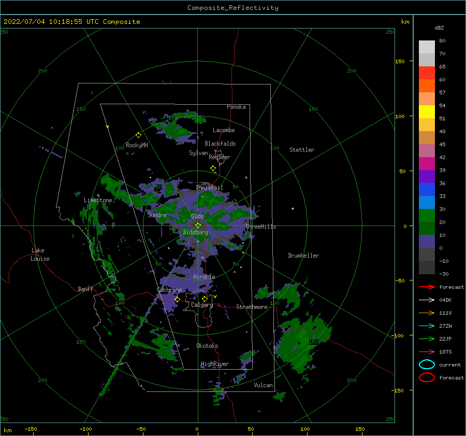Click the HighRiver label
This screenshot has height=436, width=466.
point(215,364)
